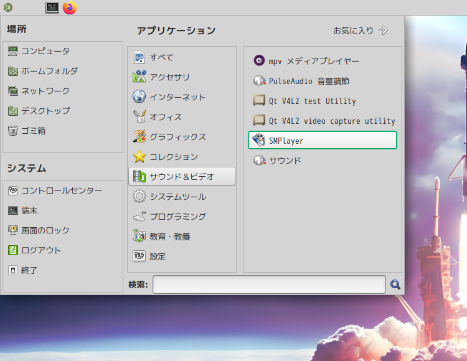Select すべて category icon
Screen dimensions: 467x361
(139, 57)
